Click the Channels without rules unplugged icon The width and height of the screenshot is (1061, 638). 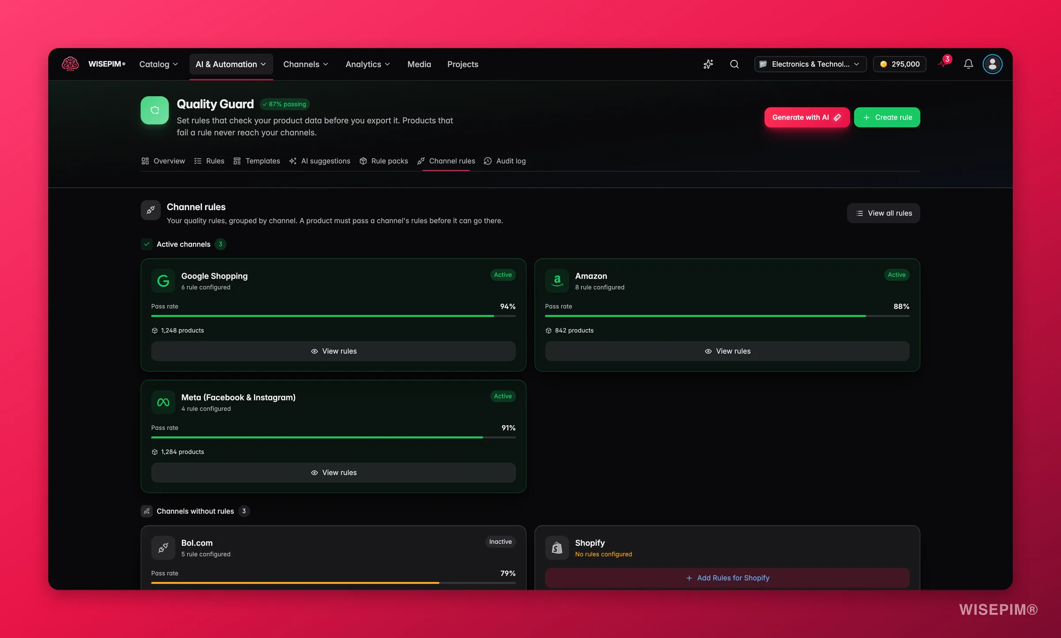pos(147,511)
